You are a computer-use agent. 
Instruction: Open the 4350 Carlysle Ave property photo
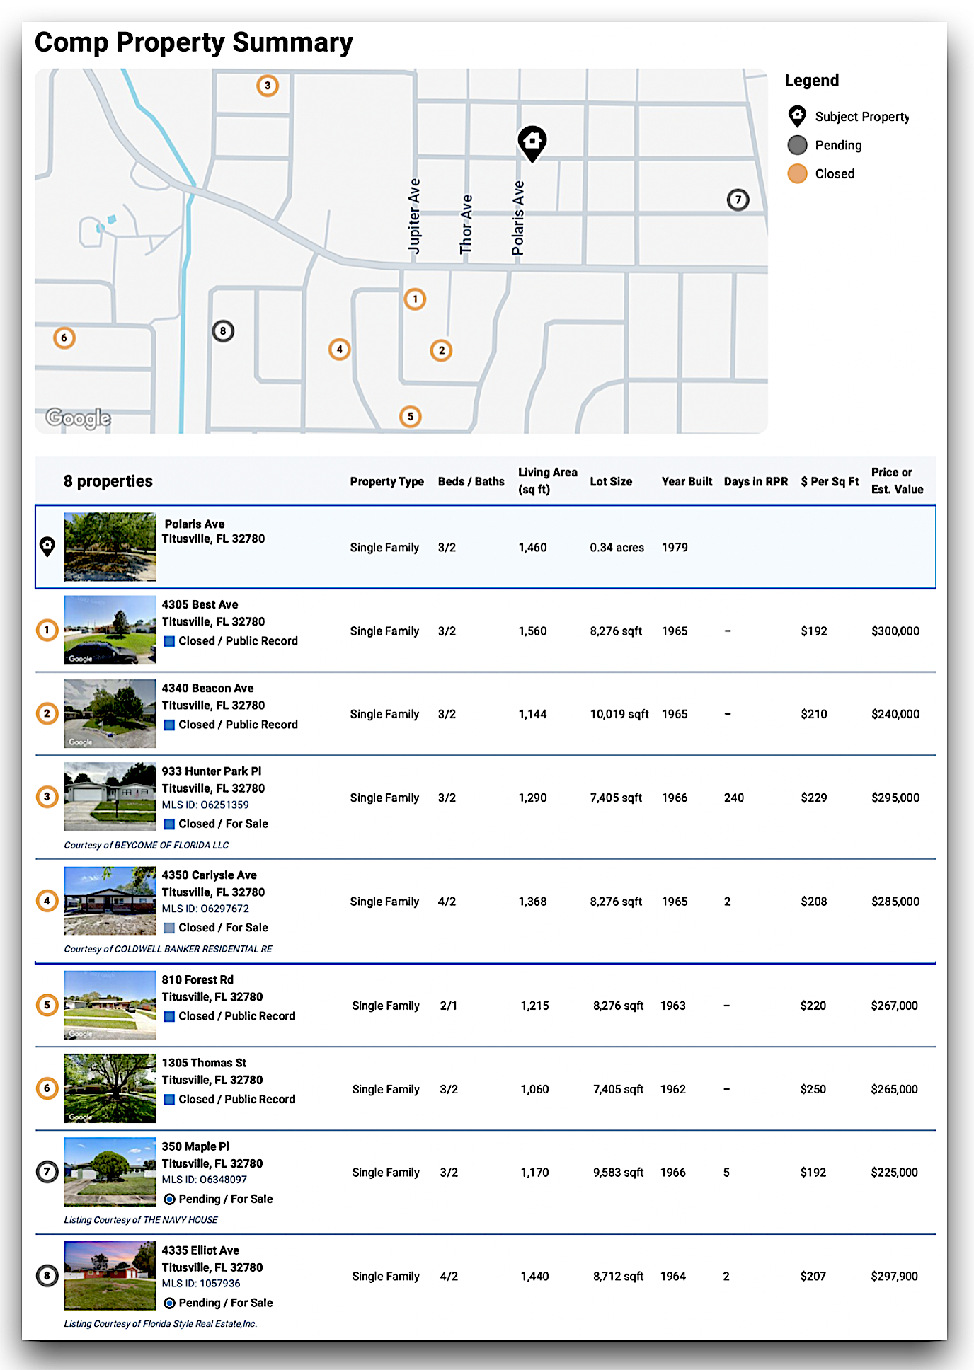click(110, 901)
